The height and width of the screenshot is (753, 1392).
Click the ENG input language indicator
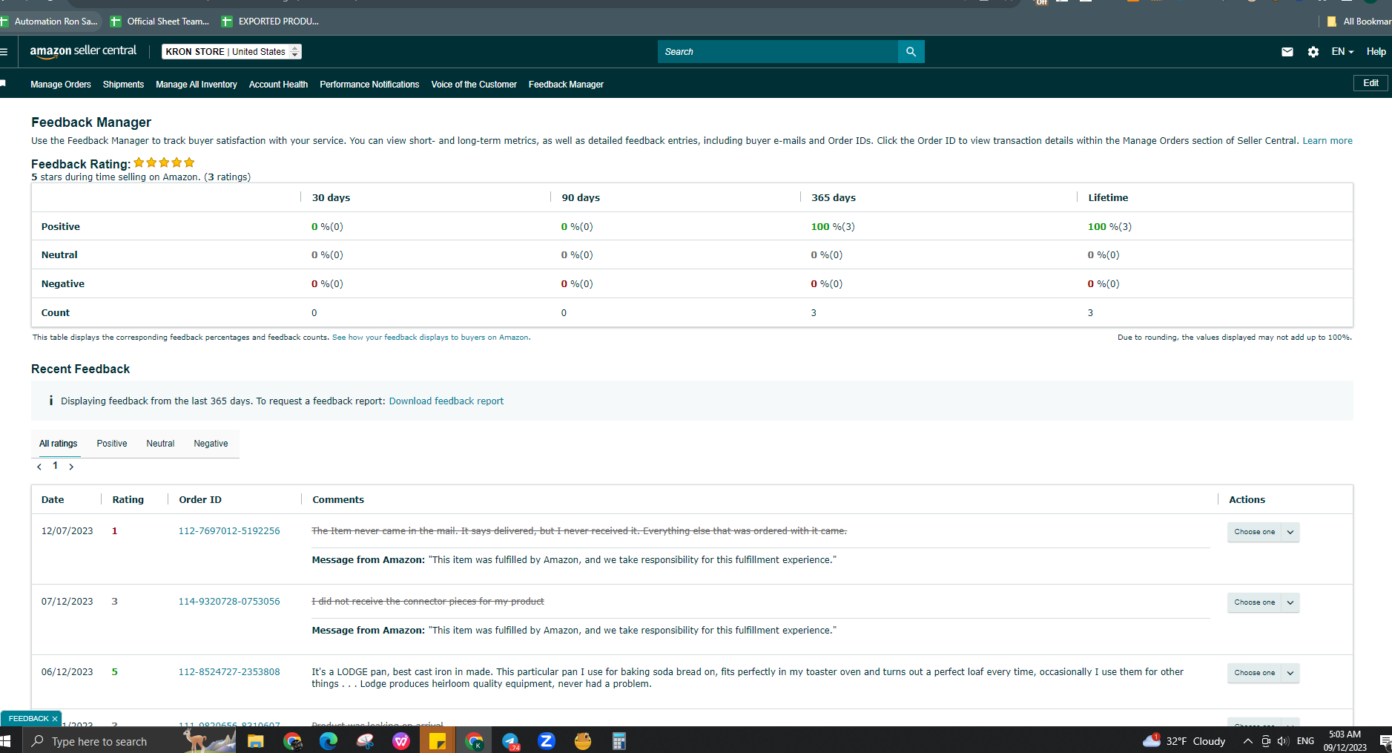[1305, 741]
